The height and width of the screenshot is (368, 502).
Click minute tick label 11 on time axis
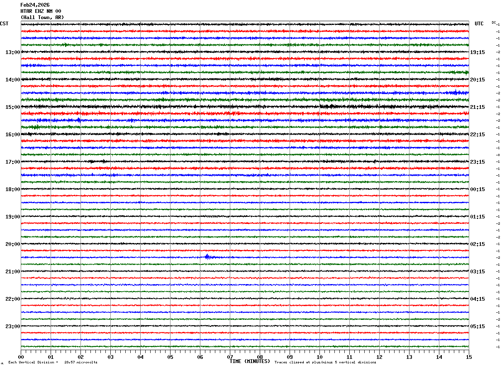(x=349, y=357)
